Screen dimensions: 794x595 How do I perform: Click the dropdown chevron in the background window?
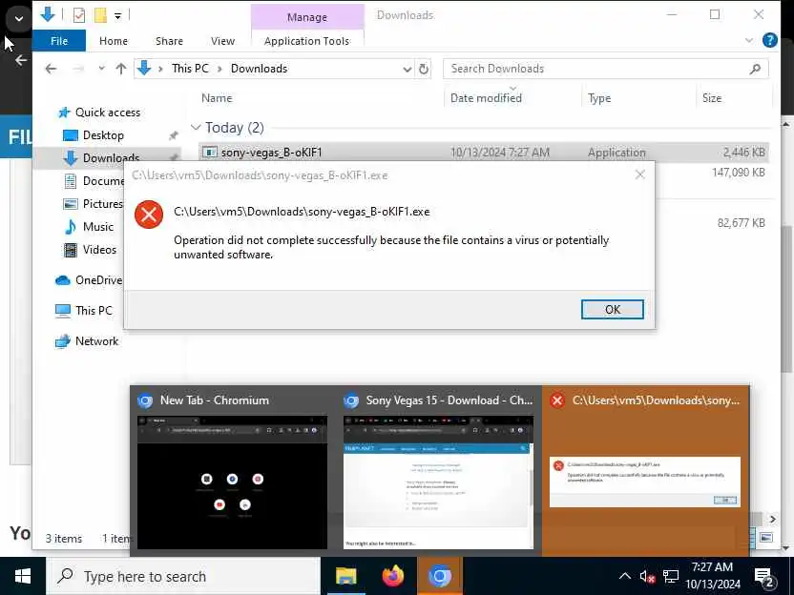[x=19, y=19]
